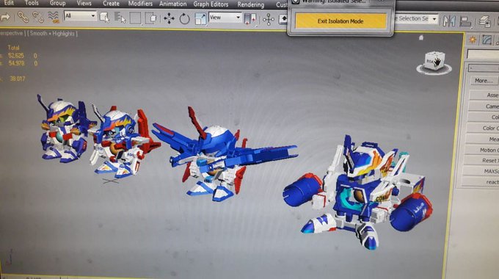
Task: Activate the Select and Scale tool
Action: (200, 19)
